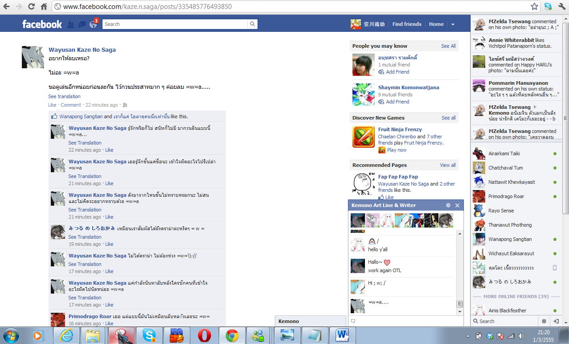This screenshot has height=344, width=569.
Task: Click the Fruit Ninja Frenzy game icon
Action: tap(364, 137)
